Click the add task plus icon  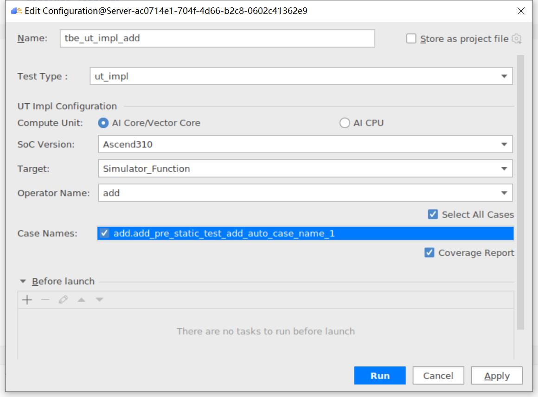point(27,300)
